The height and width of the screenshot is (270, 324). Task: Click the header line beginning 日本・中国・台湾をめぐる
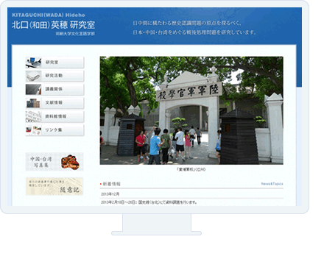tap(194, 32)
